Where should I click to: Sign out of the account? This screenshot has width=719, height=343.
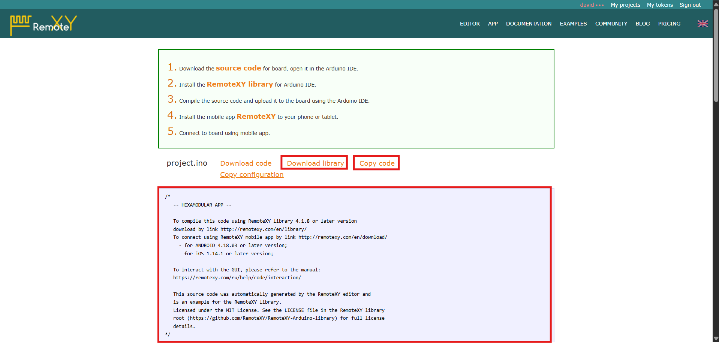(690, 5)
